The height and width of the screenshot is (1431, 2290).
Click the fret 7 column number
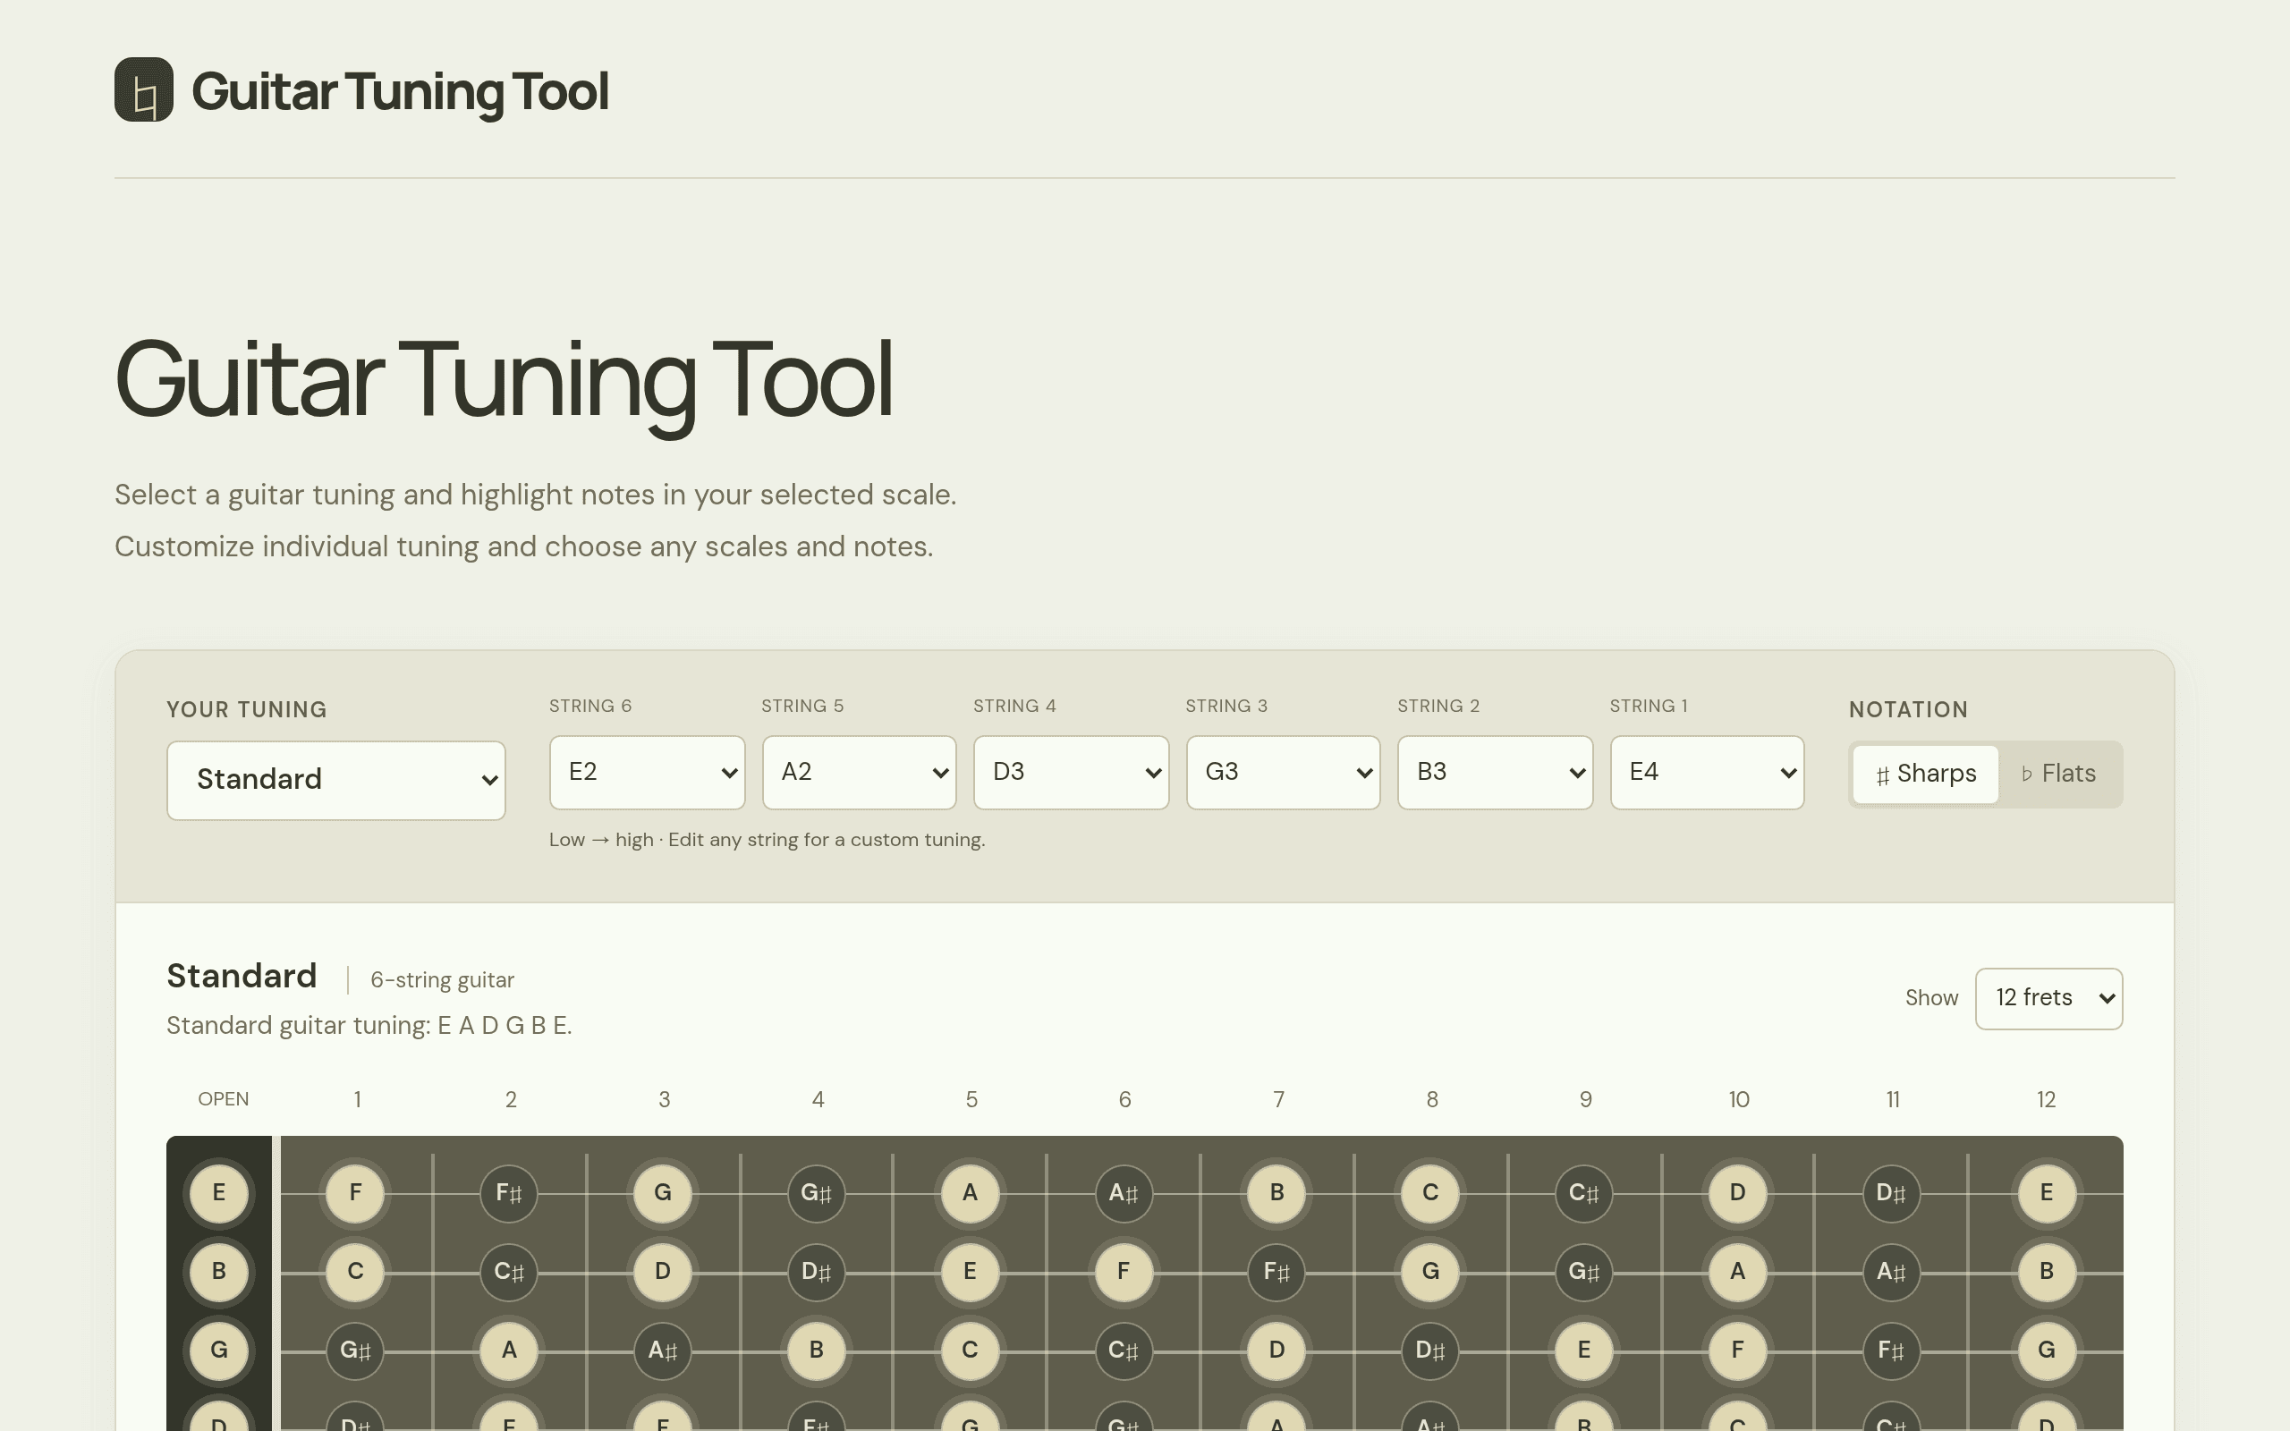[1278, 1100]
